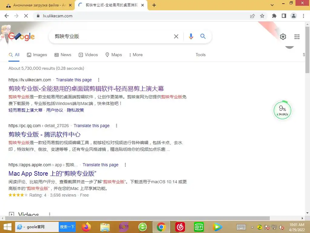This screenshot has width=310, height=233.
Task: Click the forward navigation arrow
Action: (x=16, y=16)
